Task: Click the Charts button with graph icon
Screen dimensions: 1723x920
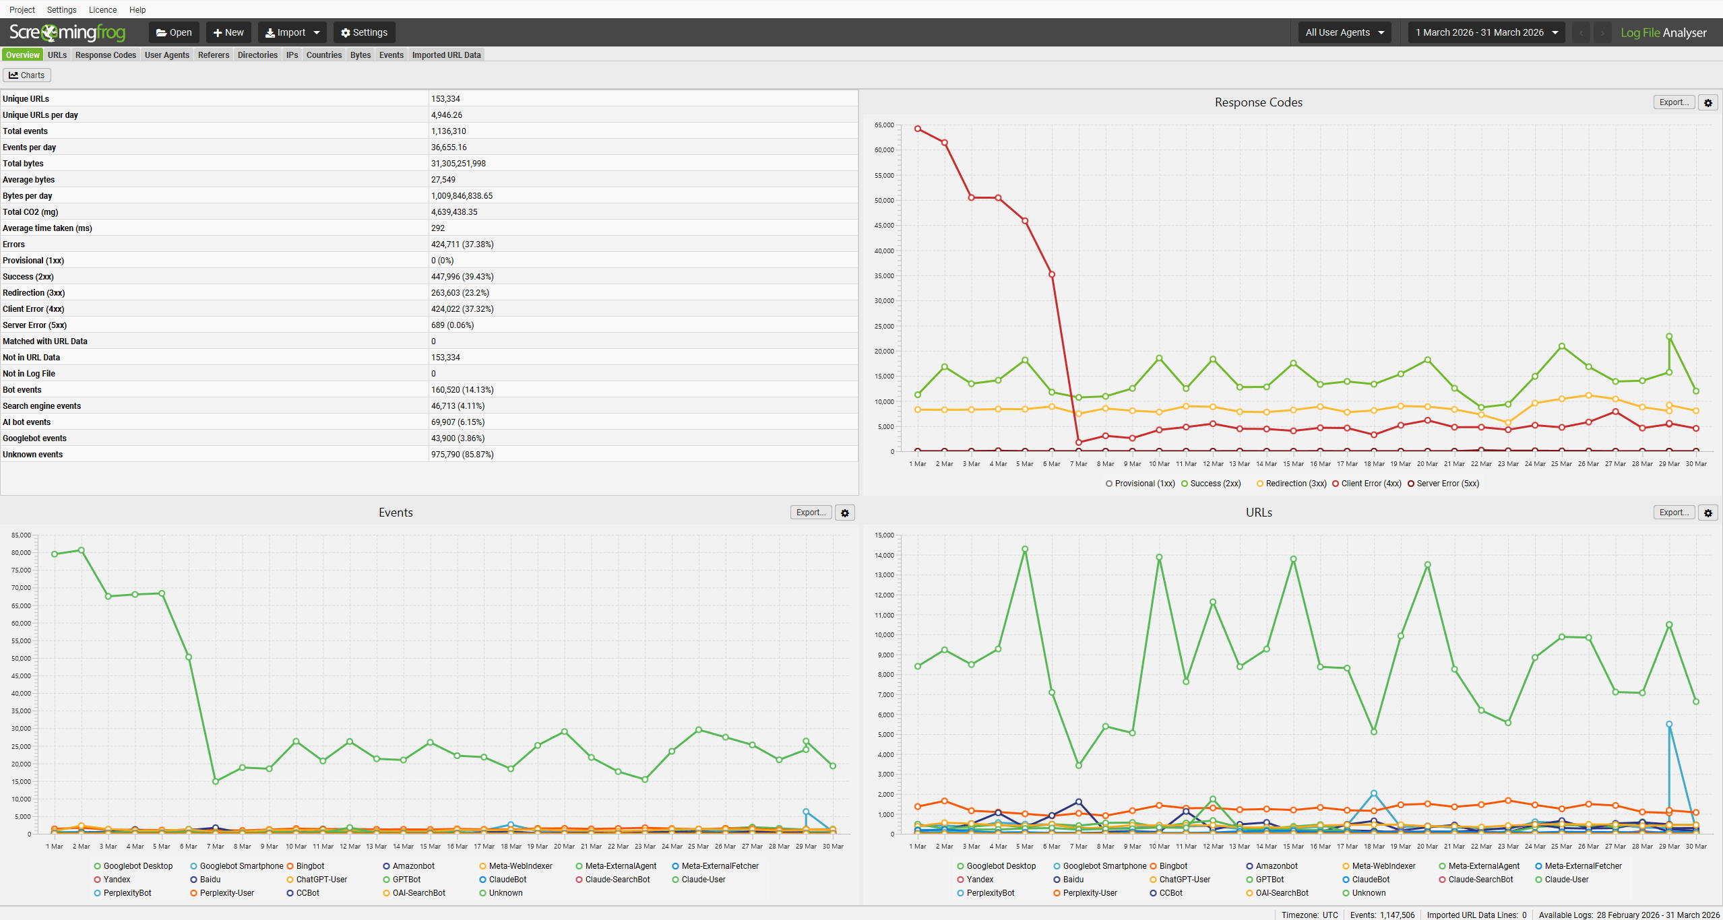Action: coord(27,75)
